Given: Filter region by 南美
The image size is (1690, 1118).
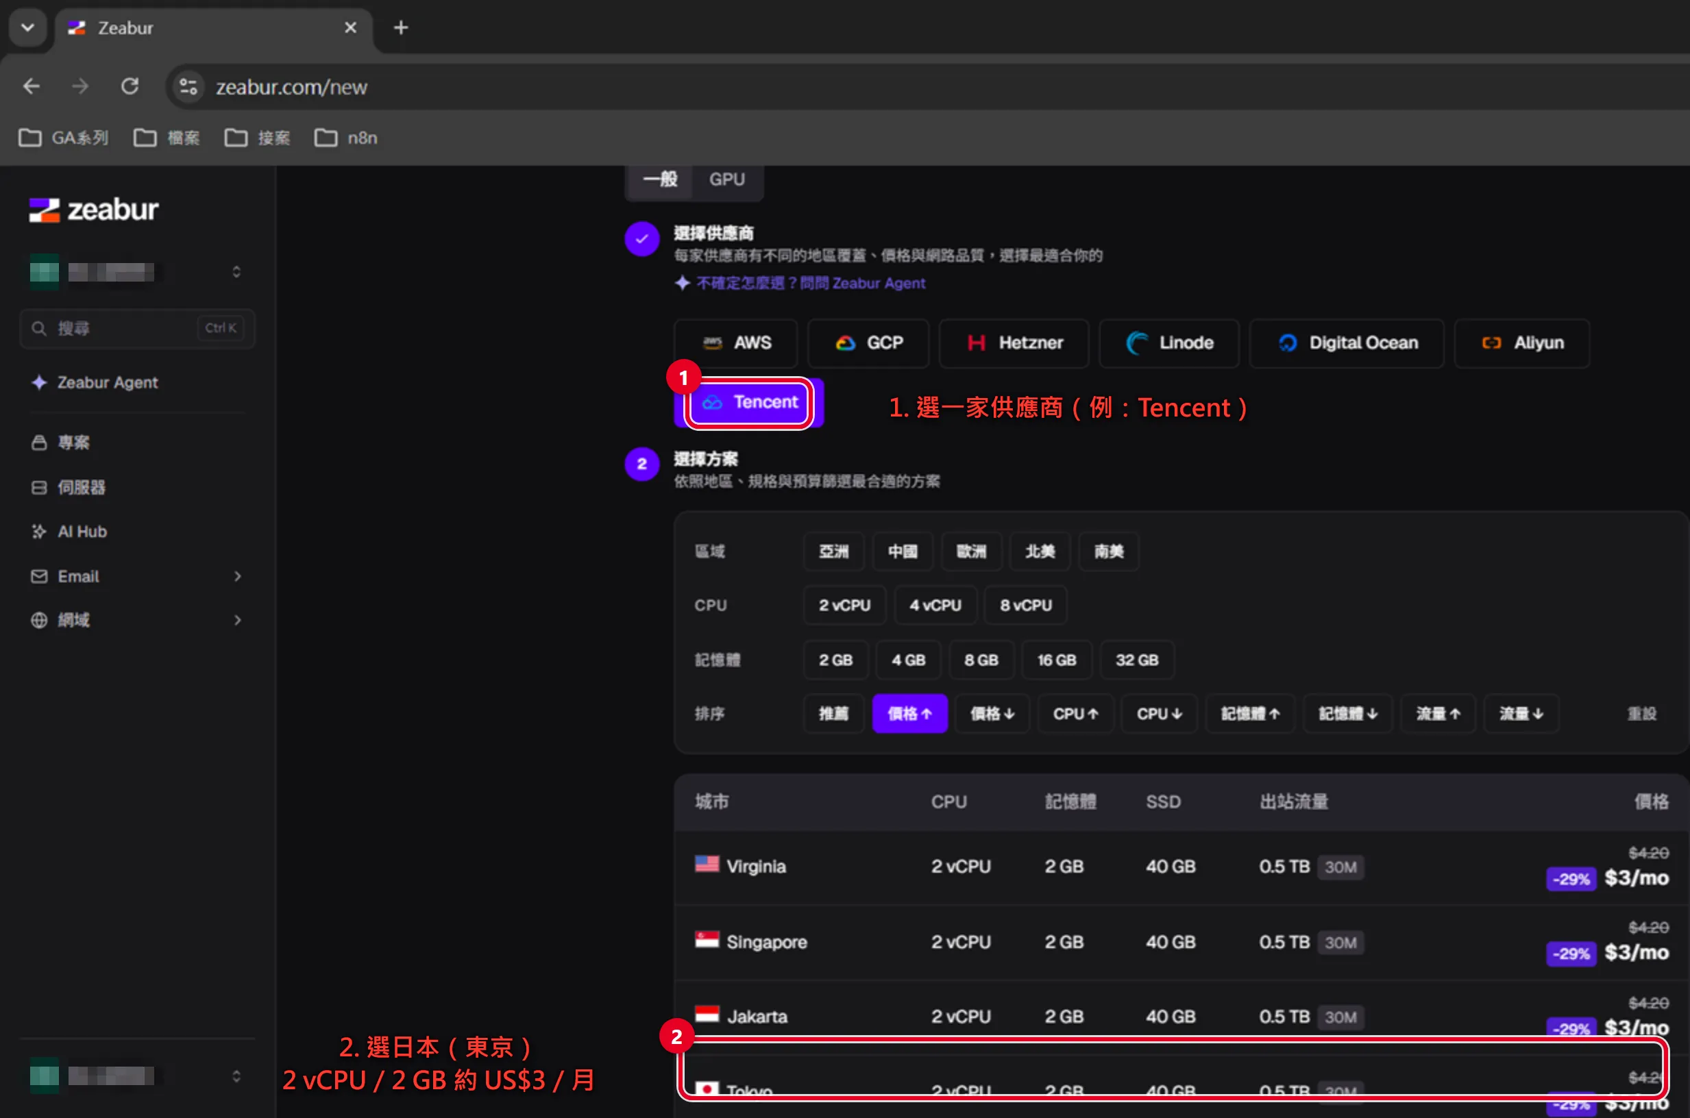Looking at the screenshot, I should (1108, 551).
